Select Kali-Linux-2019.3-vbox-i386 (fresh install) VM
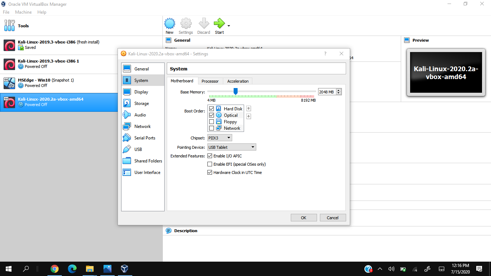 click(81, 45)
